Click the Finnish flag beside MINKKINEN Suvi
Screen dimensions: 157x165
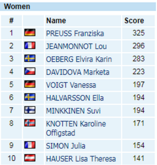pos(30,110)
